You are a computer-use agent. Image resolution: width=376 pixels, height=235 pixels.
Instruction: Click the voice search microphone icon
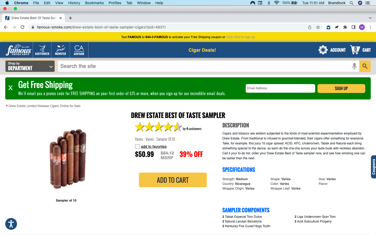pyautogui.click(x=354, y=66)
